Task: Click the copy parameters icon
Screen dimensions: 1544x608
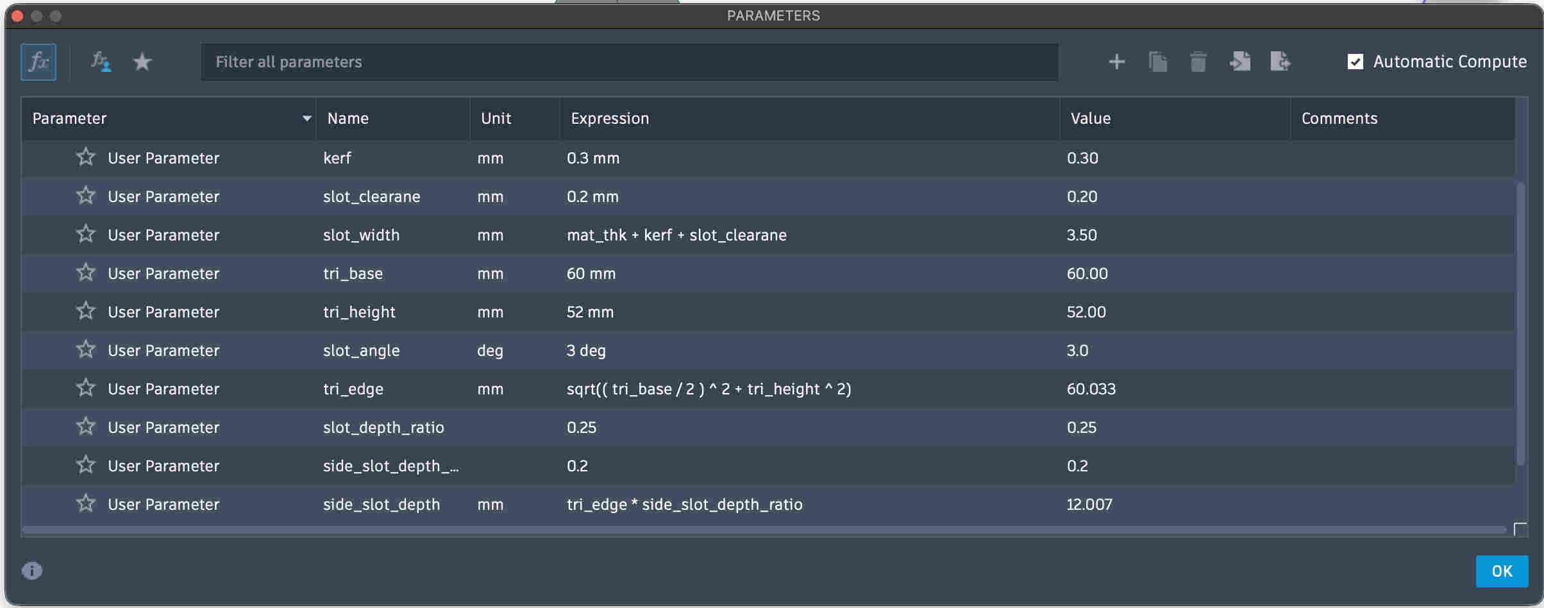Action: [x=1157, y=62]
